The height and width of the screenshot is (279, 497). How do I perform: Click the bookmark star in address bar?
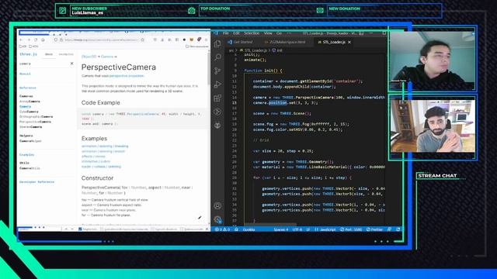tap(143, 40)
